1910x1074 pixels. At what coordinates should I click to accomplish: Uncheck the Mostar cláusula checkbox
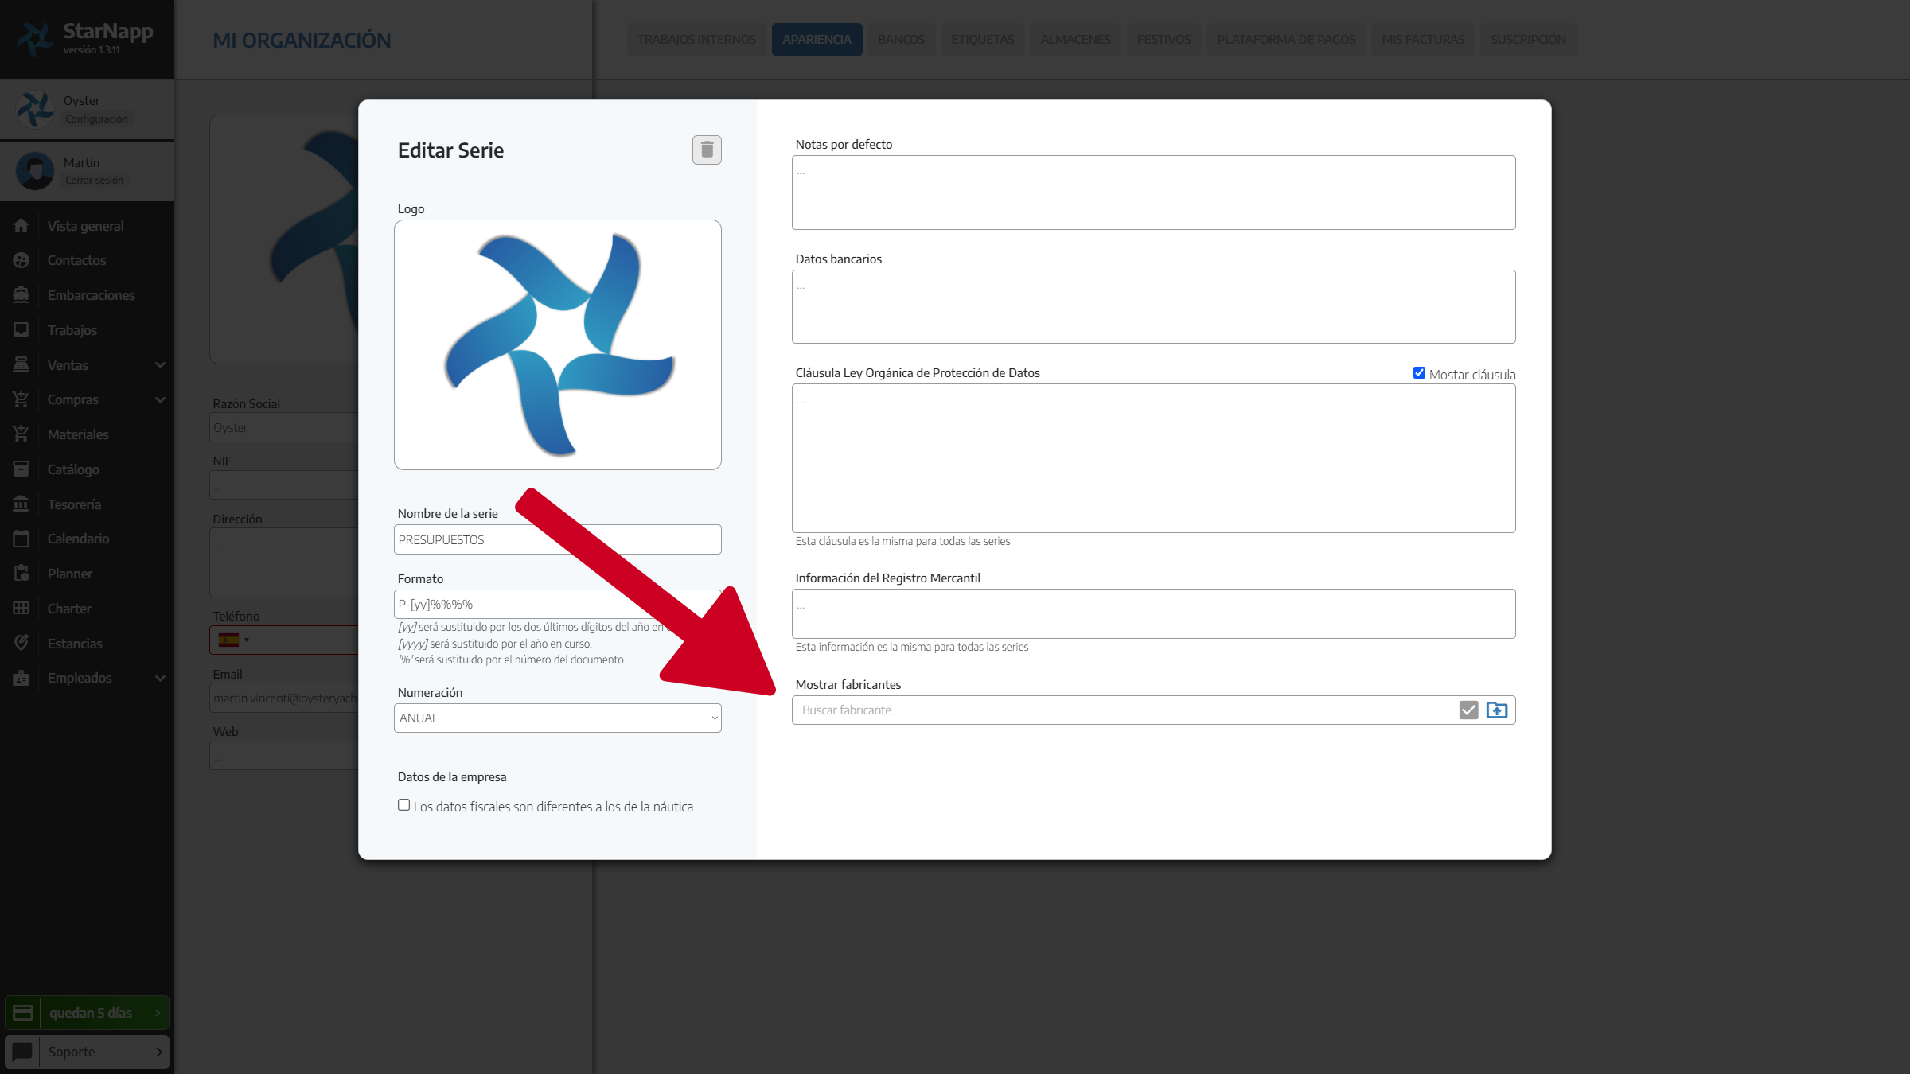[1419, 373]
